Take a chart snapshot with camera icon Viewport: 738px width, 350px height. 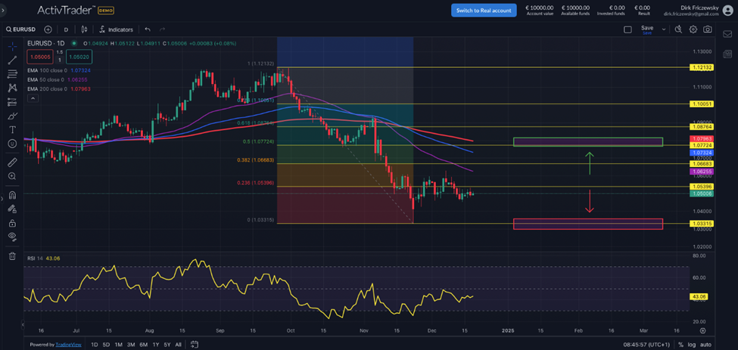pyautogui.click(x=707, y=29)
